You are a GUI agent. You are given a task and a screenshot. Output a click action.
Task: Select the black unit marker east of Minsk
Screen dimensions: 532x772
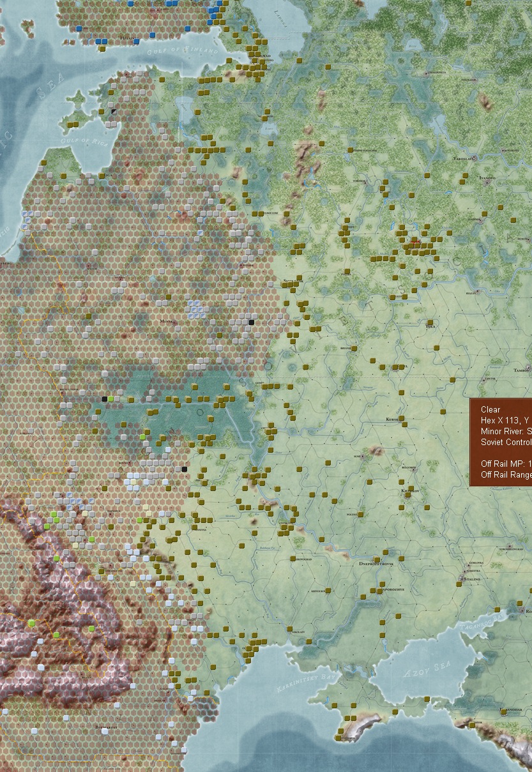point(251,322)
